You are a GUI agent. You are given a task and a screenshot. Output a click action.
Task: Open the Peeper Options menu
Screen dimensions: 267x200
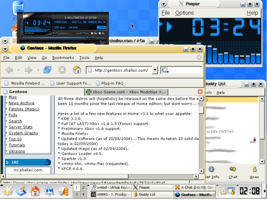click(184, 13)
